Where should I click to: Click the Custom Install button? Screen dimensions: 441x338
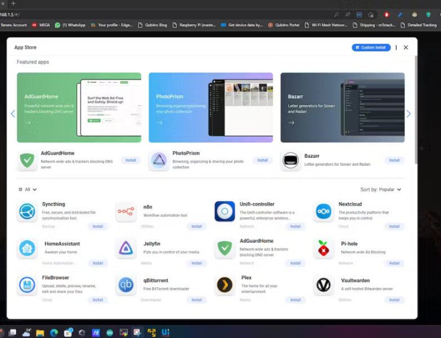click(x=371, y=47)
